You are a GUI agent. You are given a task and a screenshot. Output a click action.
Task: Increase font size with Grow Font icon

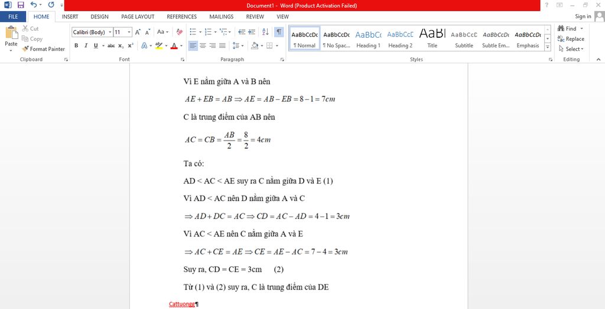tap(138, 32)
